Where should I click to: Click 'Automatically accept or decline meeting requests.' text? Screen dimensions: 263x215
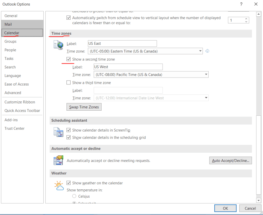coord(108,161)
